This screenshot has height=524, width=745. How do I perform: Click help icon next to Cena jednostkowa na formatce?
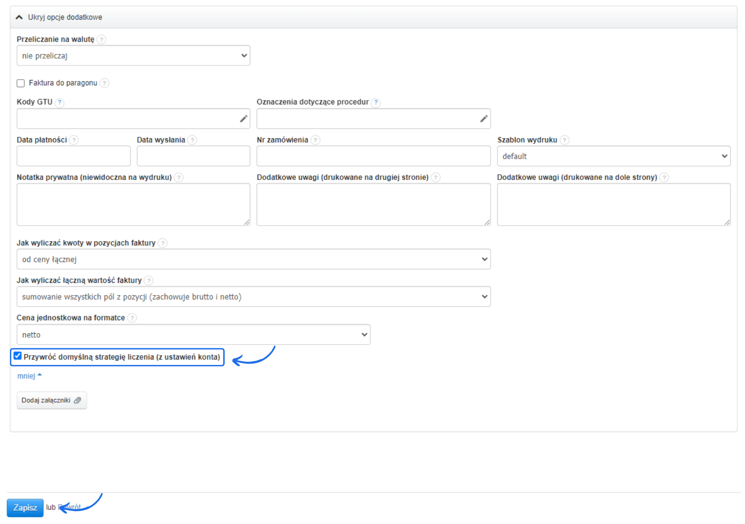coord(132,318)
